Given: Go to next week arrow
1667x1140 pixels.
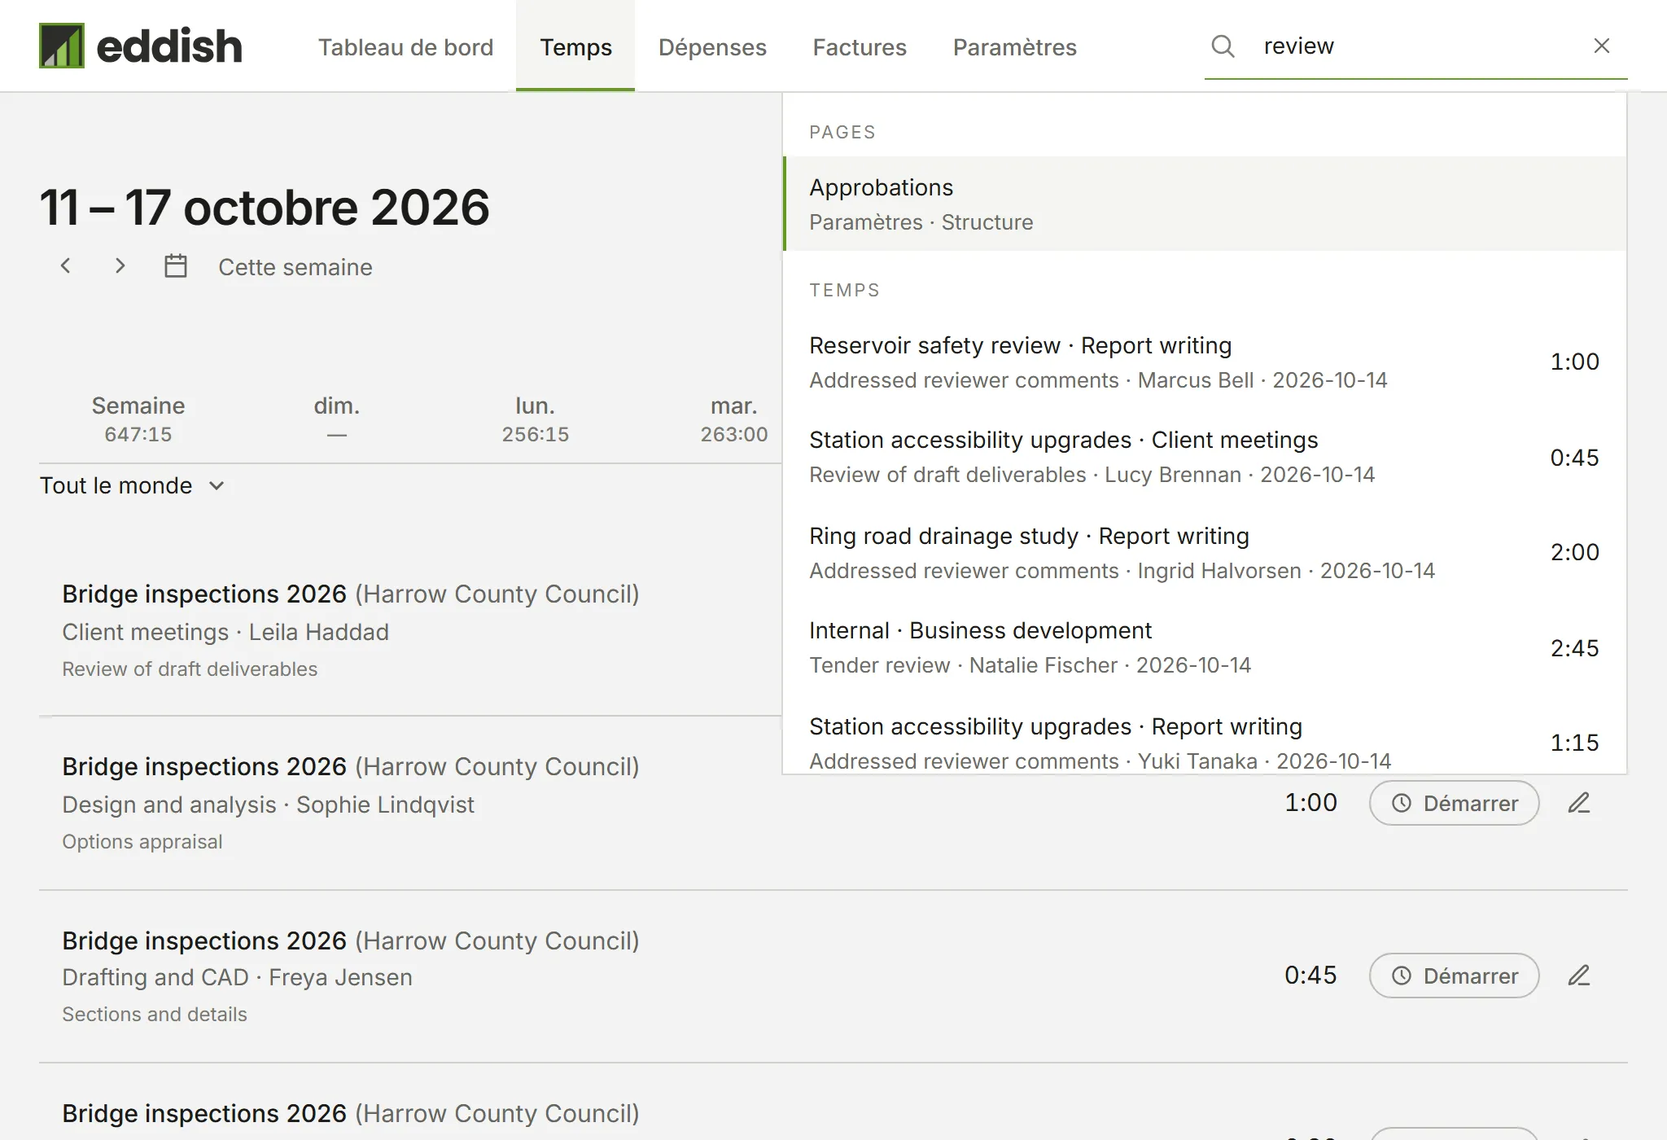Looking at the screenshot, I should tap(120, 266).
